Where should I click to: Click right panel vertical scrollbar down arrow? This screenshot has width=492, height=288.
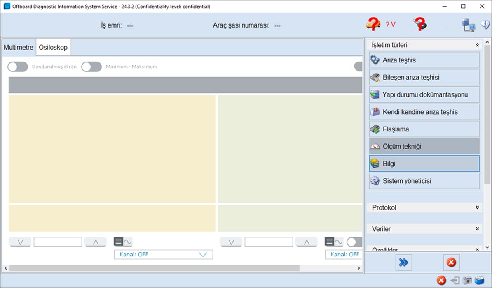(487, 247)
